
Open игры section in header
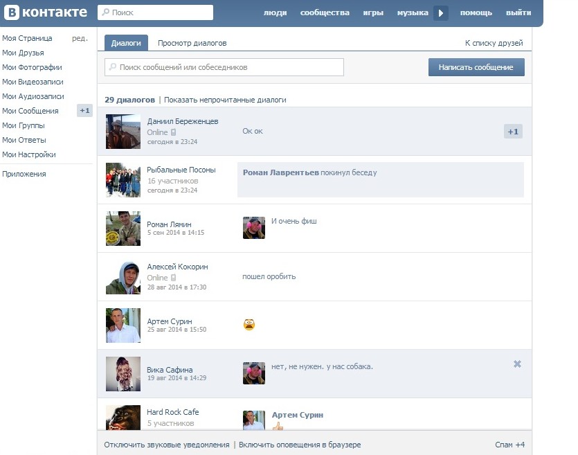(373, 12)
